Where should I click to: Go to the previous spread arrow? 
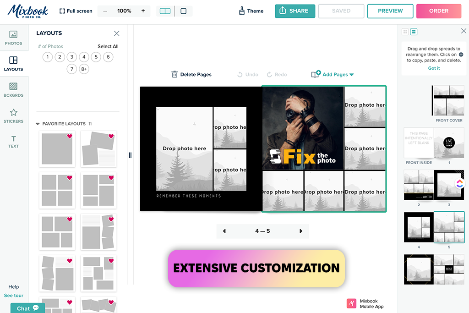point(224,231)
